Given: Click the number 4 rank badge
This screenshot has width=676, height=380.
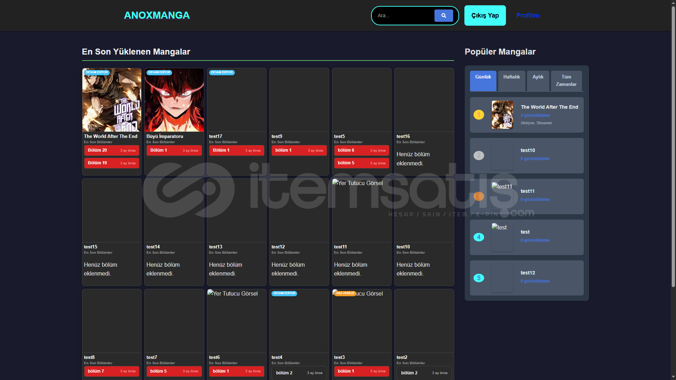Looking at the screenshot, I should click(x=478, y=237).
